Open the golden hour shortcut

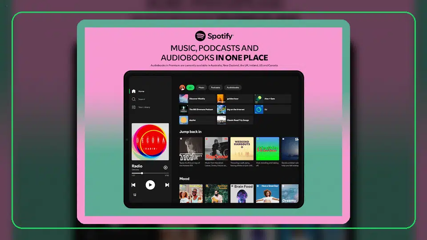[x=235, y=99]
